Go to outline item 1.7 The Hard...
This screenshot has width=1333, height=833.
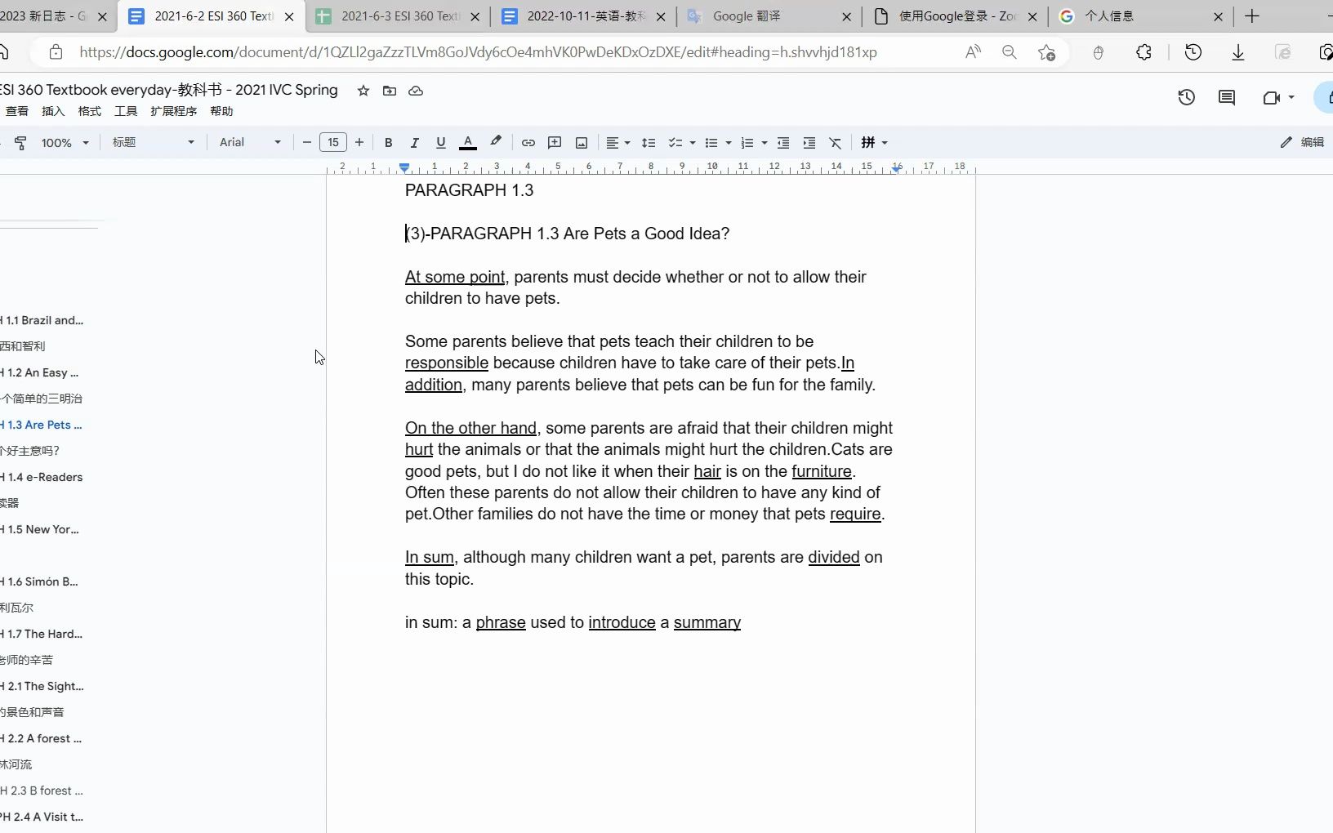[x=42, y=634]
